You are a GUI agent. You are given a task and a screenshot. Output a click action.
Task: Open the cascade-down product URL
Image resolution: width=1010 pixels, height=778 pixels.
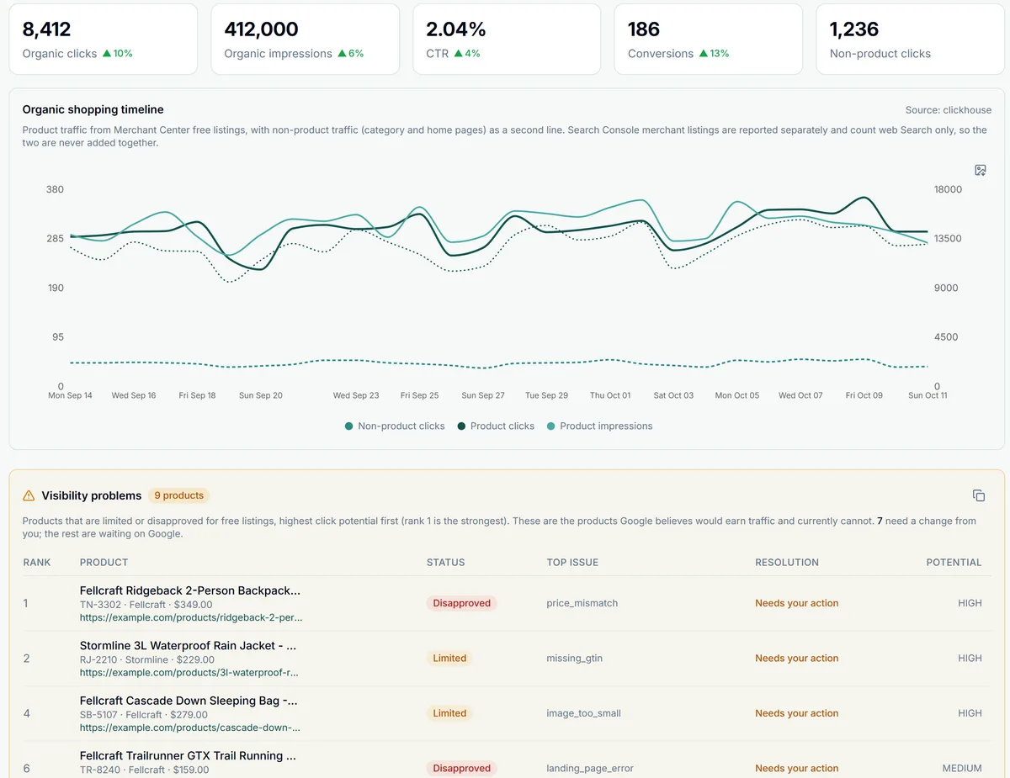190,728
